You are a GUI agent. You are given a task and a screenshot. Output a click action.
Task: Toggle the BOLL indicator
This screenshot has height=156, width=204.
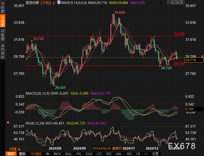tap(68, 154)
